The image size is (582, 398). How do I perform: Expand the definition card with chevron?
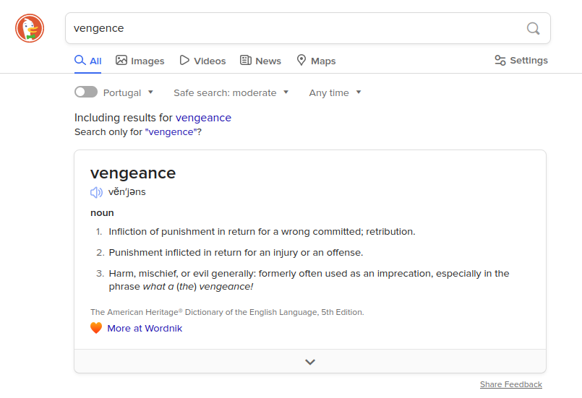click(x=310, y=362)
